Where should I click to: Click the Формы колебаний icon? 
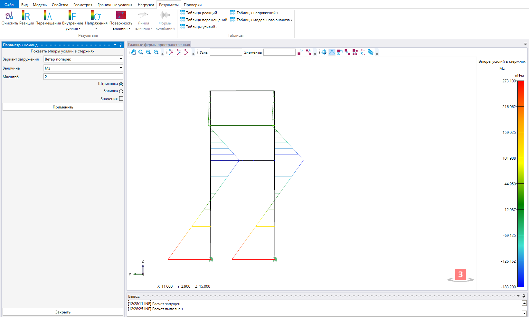(x=165, y=15)
